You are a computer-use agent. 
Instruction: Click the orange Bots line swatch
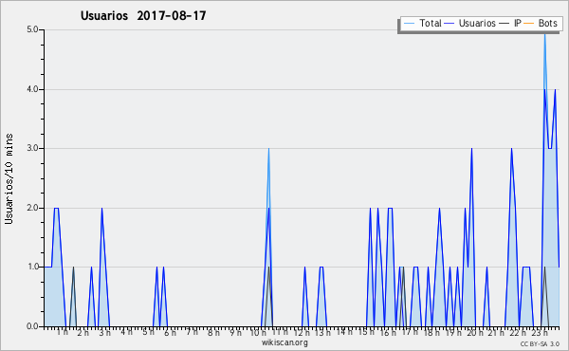click(x=529, y=24)
